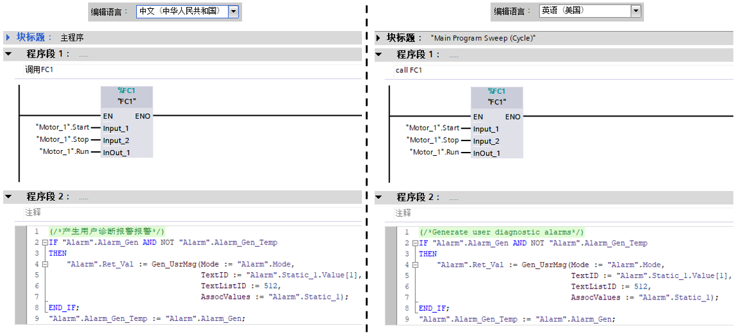Select the "Main Program Sweep (Cycle)" title text
The height and width of the screenshot is (333, 734).
483,39
